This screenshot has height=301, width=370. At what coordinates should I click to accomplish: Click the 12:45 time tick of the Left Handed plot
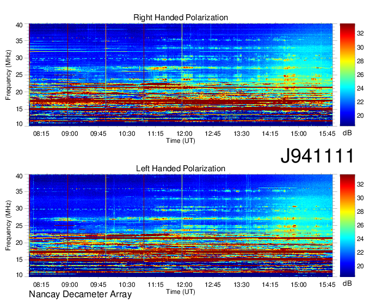(x=213, y=285)
